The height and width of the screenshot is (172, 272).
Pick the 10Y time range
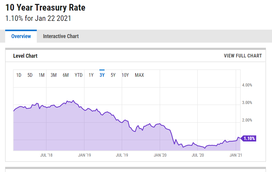(x=125, y=75)
